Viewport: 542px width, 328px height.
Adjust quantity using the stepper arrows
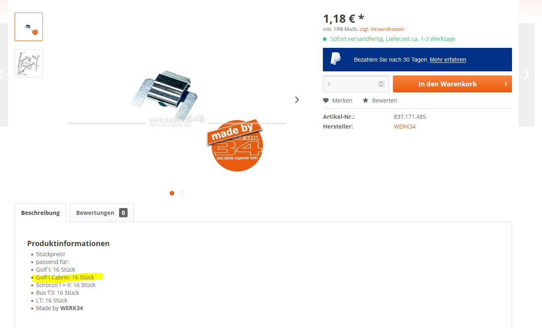381,84
